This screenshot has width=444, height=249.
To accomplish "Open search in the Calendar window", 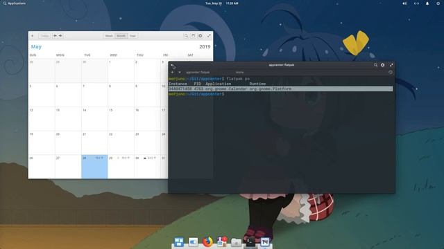I will (x=186, y=36).
